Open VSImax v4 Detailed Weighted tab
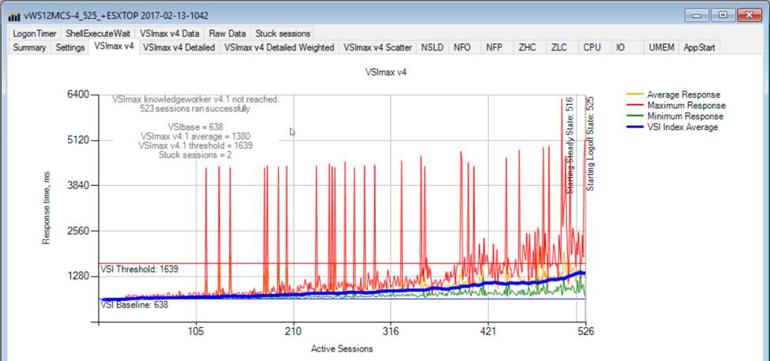The width and height of the screenshot is (770, 361). tap(279, 48)
